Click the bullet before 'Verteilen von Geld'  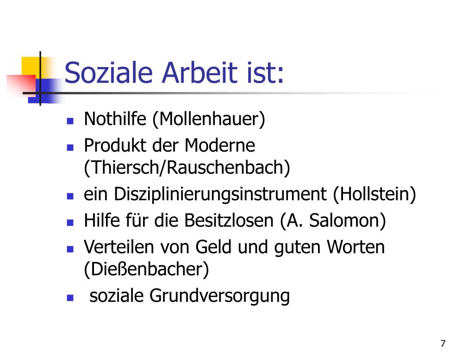(x=70, y=249)
